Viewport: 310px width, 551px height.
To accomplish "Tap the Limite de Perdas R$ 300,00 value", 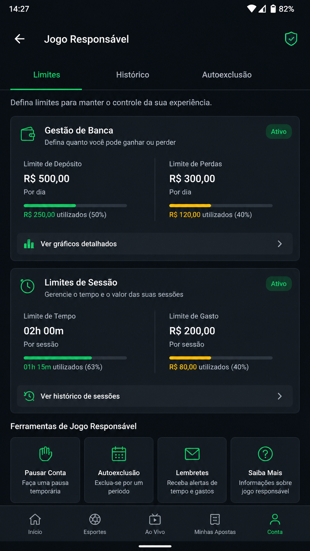I will [x=192, y=179].
